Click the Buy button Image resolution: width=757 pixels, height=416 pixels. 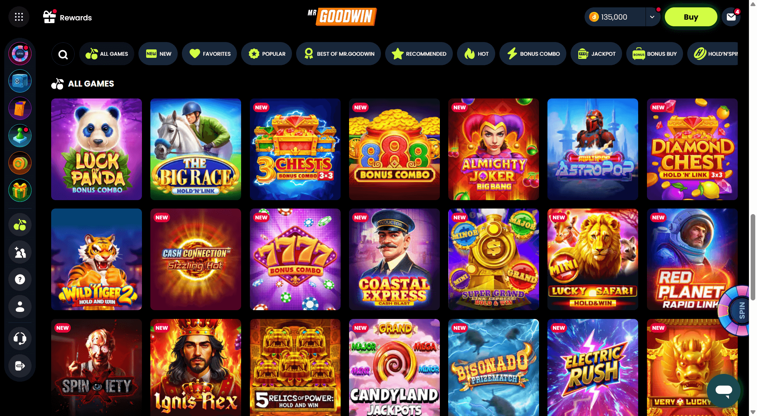[x=691, y=17]
